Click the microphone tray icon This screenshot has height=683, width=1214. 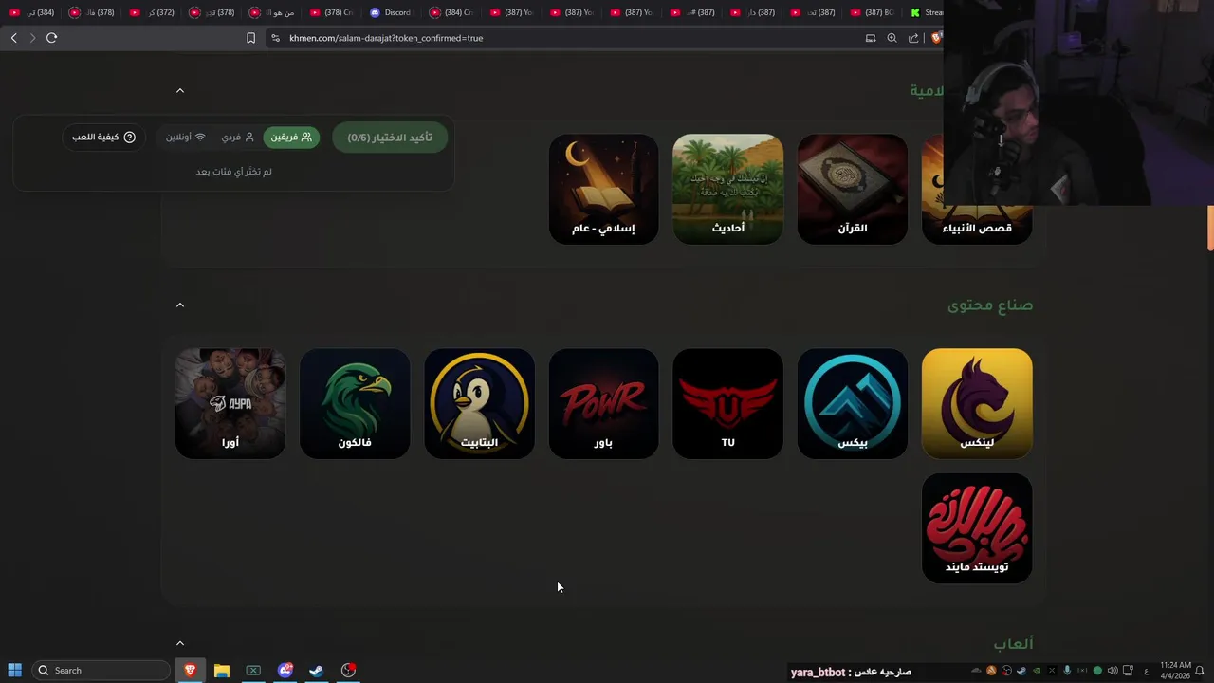pyautogui.click(x=1067, y=671)
